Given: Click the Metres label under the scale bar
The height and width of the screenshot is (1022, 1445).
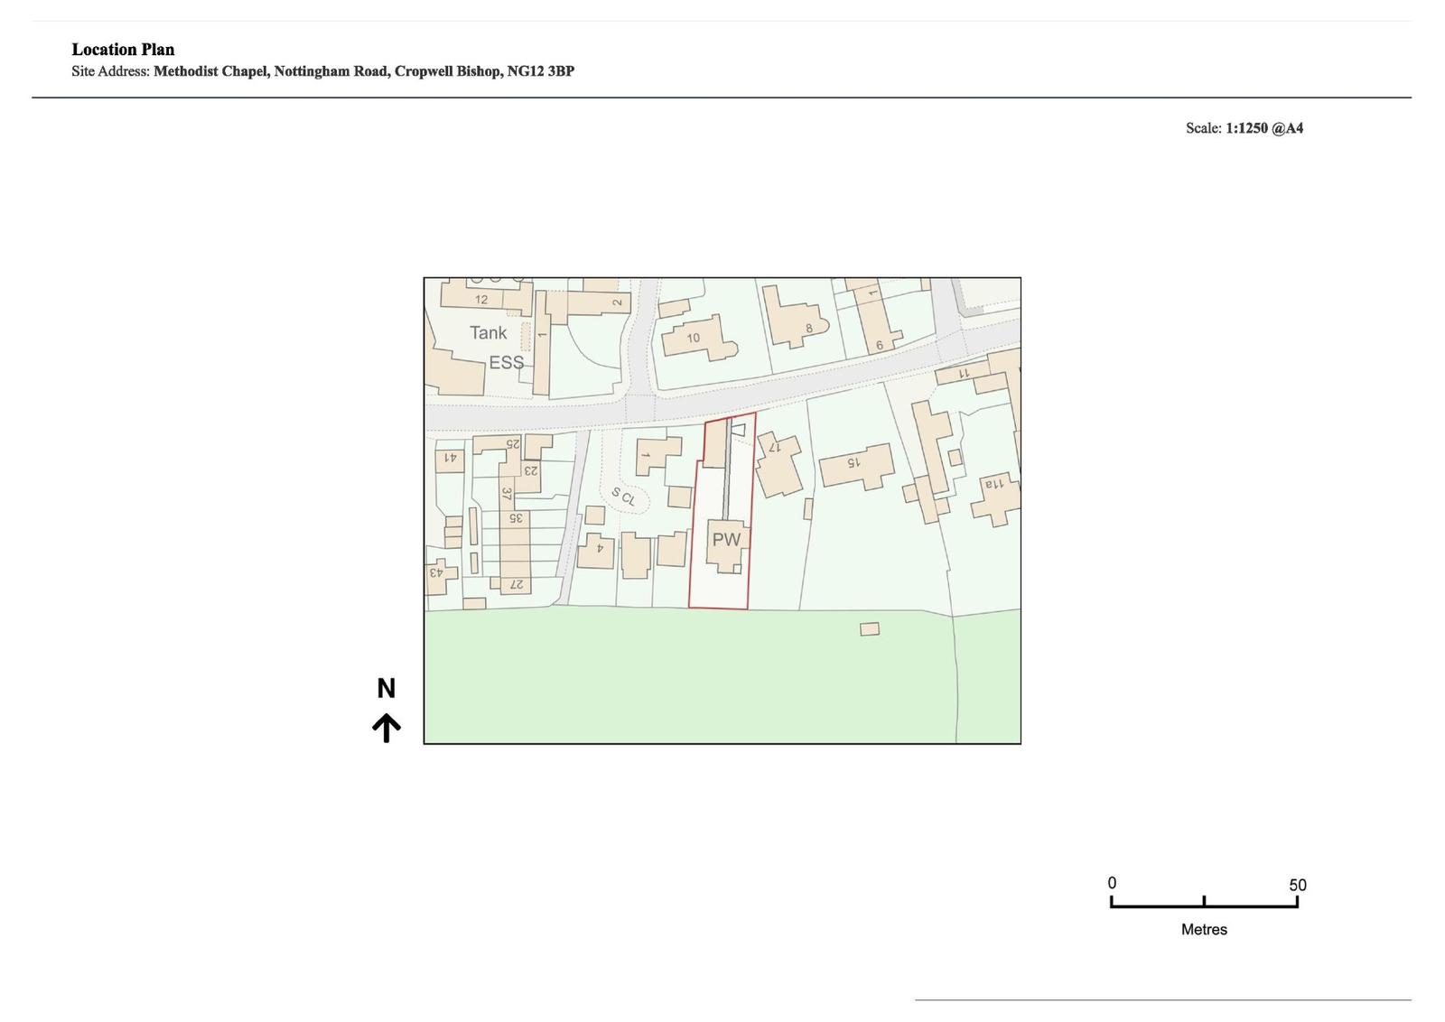Looking at the screenshot, I should click(1204, 929).
